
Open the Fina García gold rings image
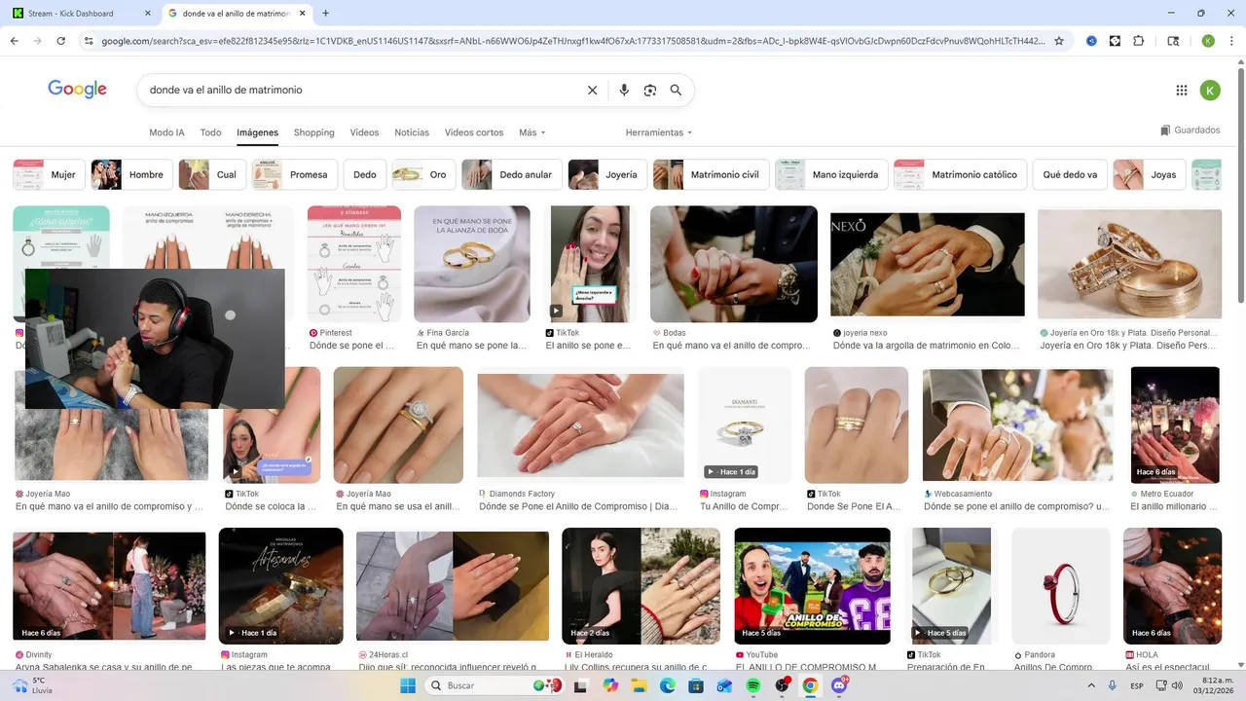pos(472,264)
